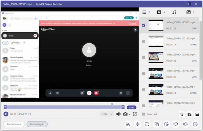Open the sound booster tool
The width and height of the screenshot is (203, 131).
tap(185, 124)
